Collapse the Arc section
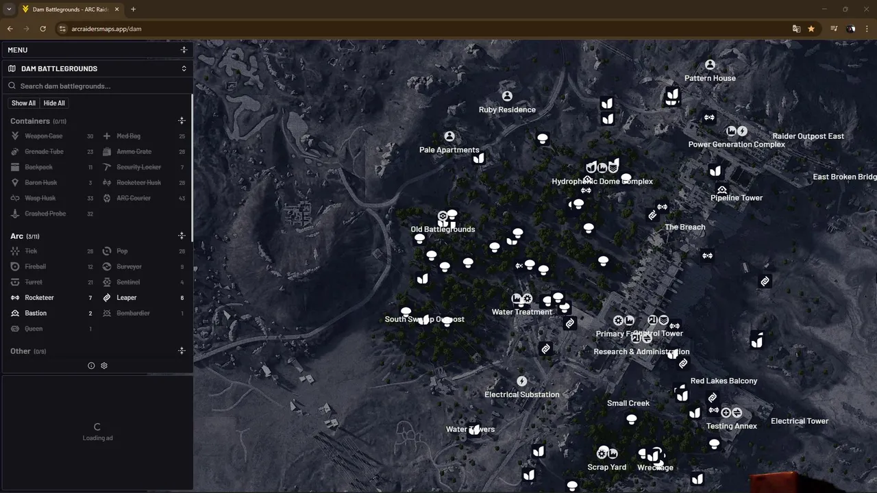Screen dimensions: 877x493 tap(182, 236)
